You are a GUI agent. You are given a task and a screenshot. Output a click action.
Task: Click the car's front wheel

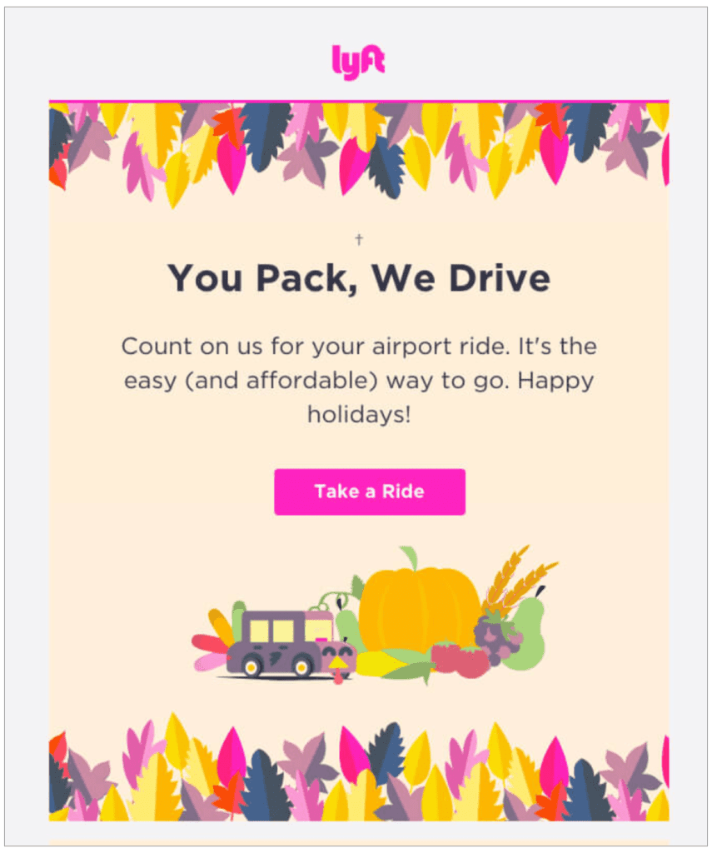pos(302,667)
